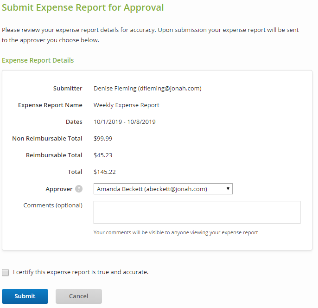Image resolution: width=318 pixels, height=308 pixels.
Task: Click the Non Reimbursable Total label
Action: pyautogui.click(x=47, y=138)
